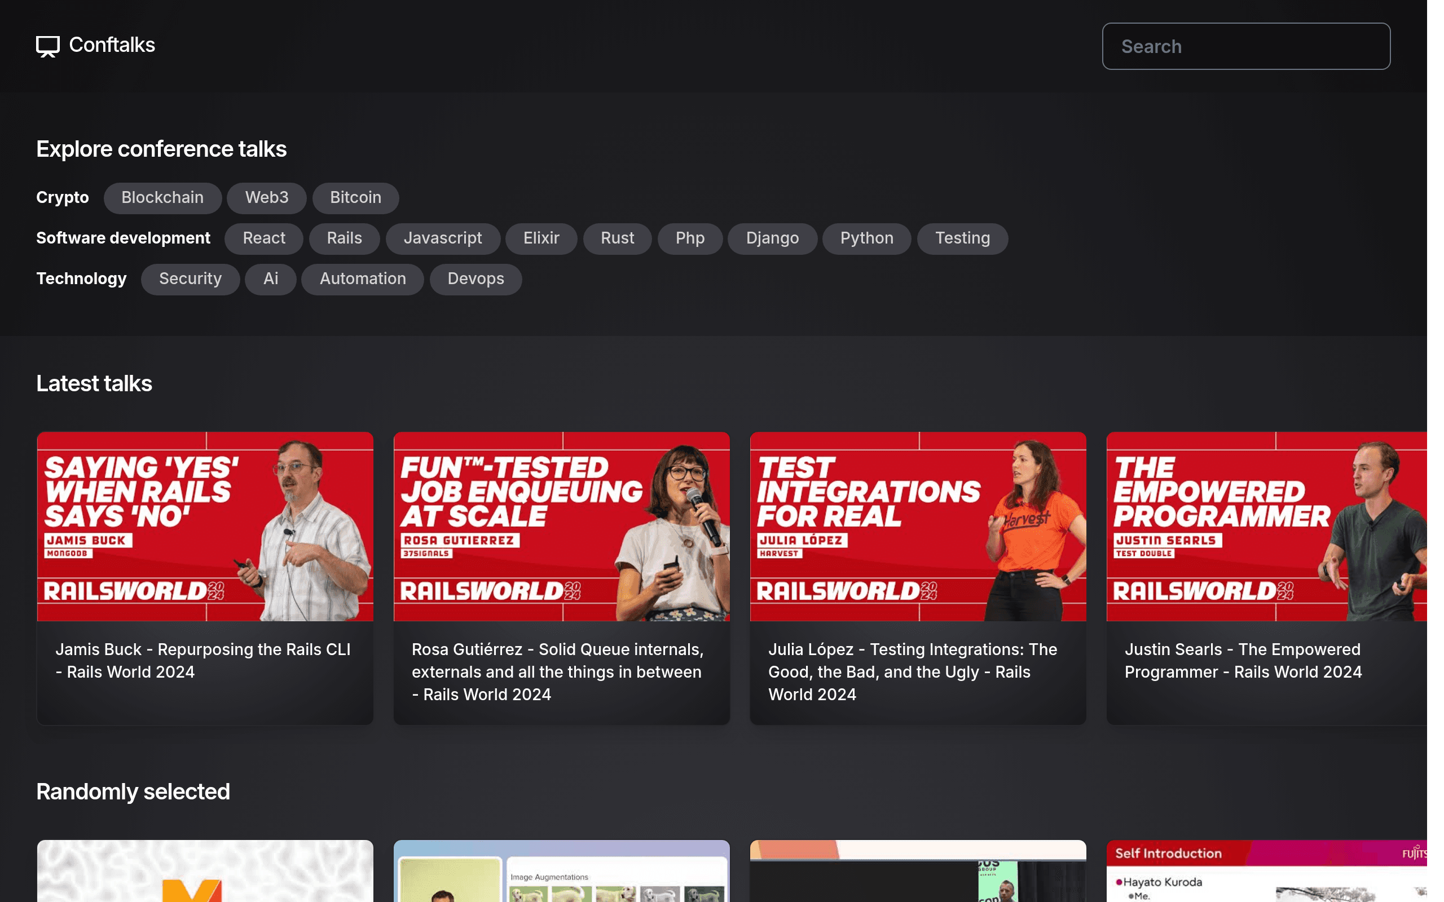
Task: Open the Django topic tag
Action: pyautogui.click(x=773, y=238)
